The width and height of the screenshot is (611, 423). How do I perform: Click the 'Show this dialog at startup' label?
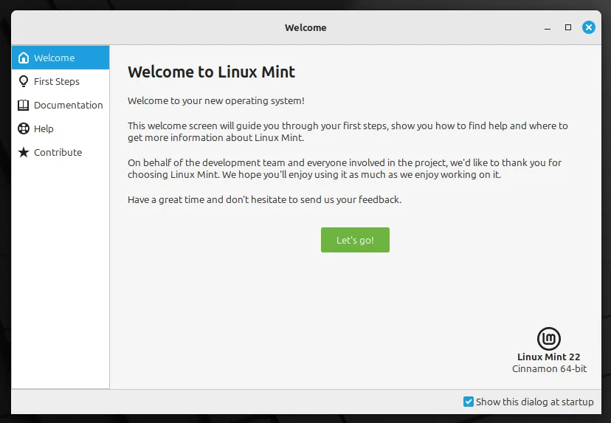pyautogui.click(x=534, y=402)
